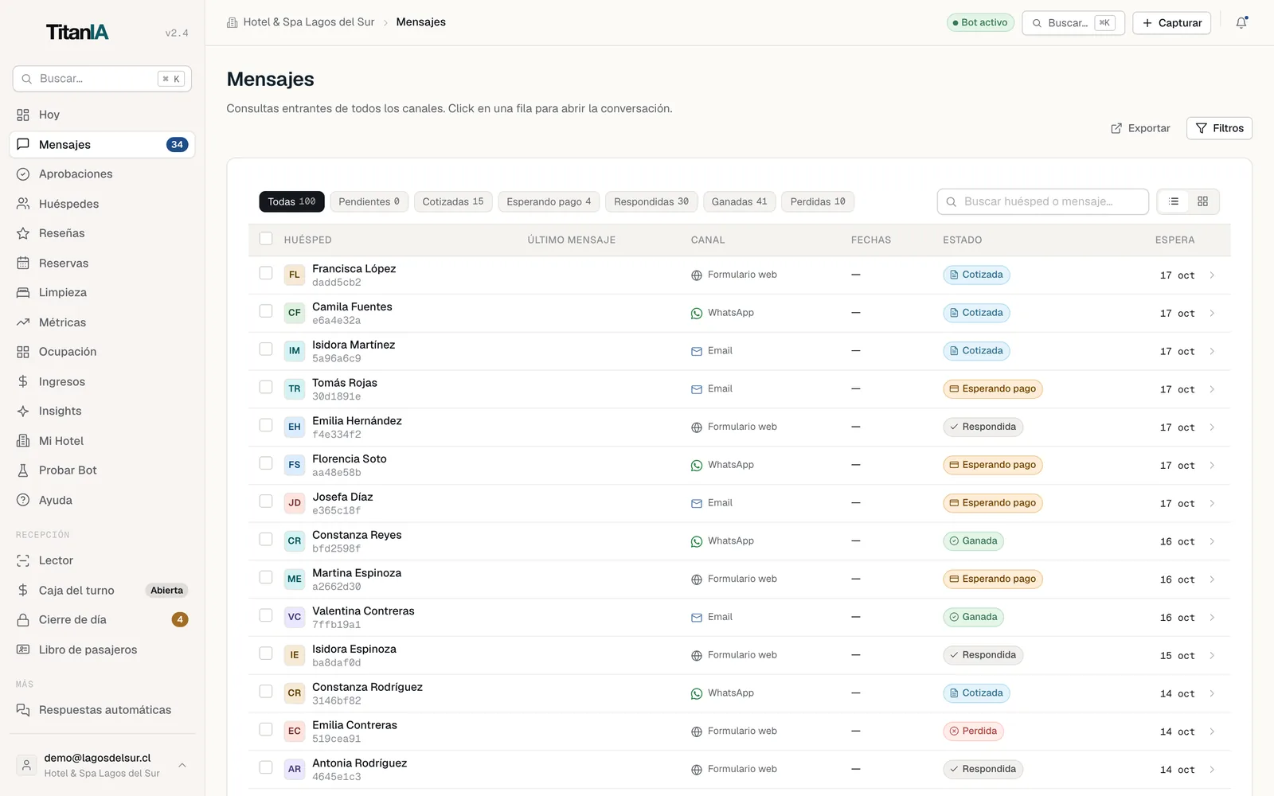Select the Cotizadas tab
Image resolution: width=1274 pixels, height=796 pixels.
[x=453, y=201]
